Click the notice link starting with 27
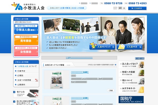158x105 pixels. [79, 58]
